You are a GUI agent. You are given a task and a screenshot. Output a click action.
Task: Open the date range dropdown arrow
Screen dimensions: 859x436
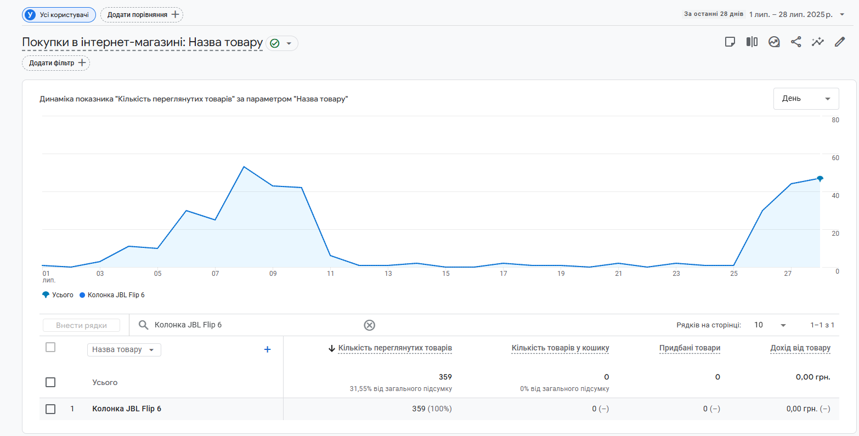[x=843, y=14]
